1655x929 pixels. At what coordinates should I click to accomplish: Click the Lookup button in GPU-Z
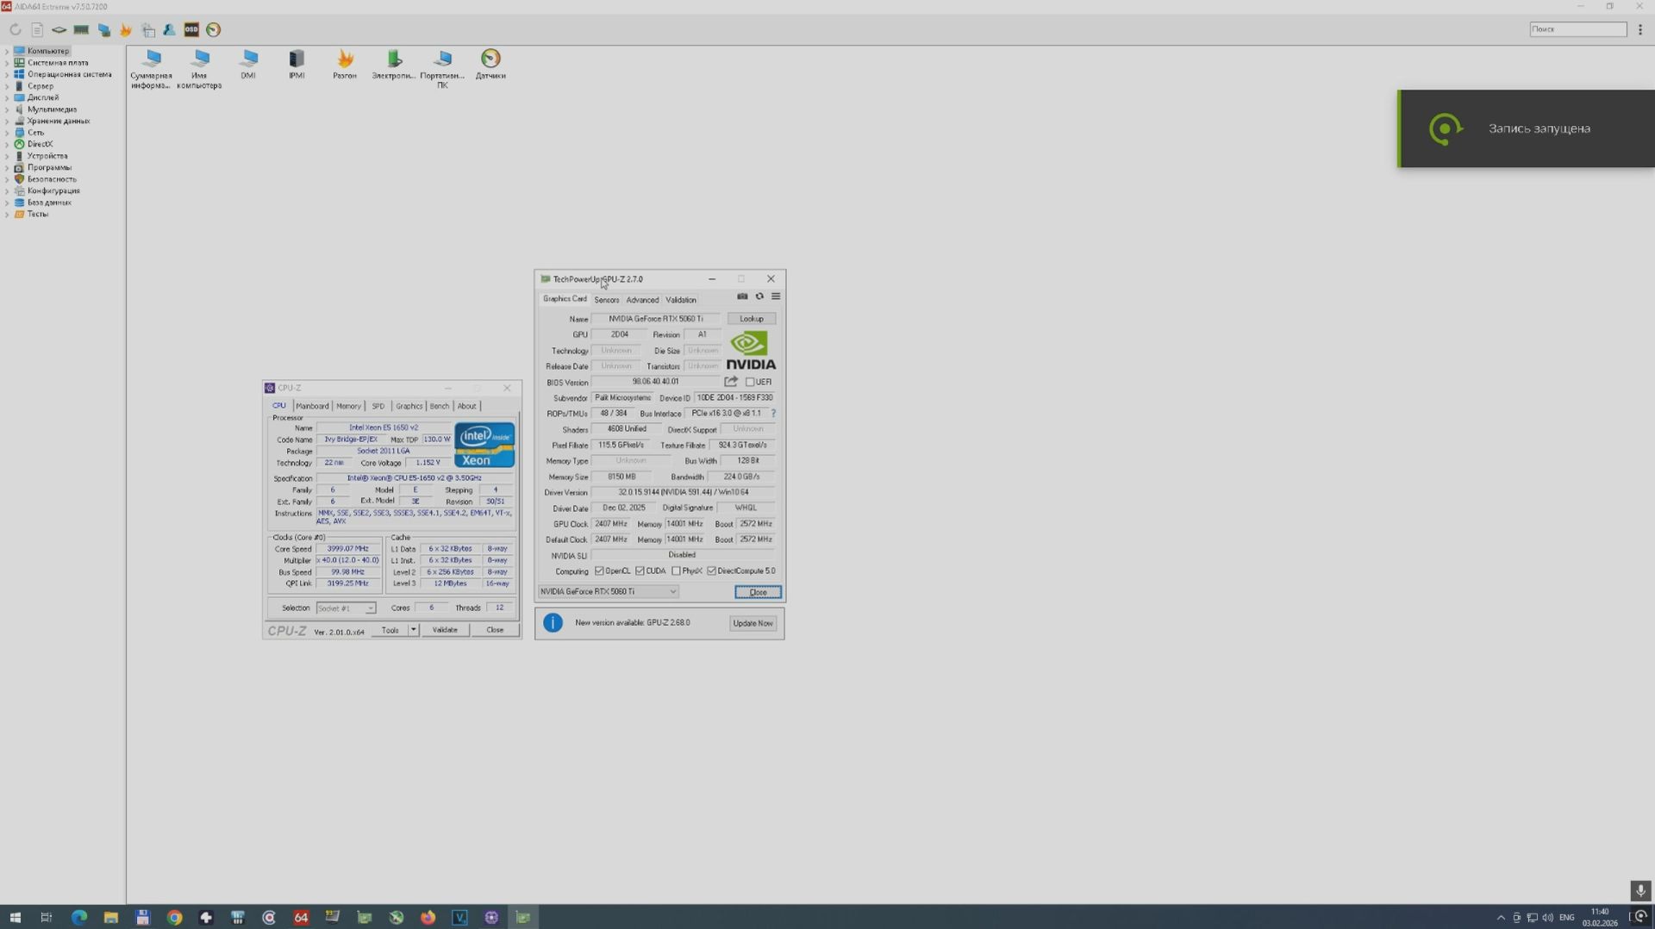750,318
